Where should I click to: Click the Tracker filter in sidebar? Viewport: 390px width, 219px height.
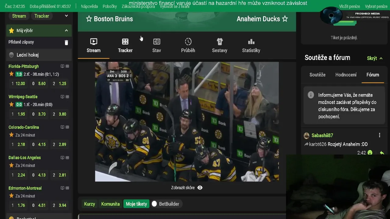[x=42, y=16]
